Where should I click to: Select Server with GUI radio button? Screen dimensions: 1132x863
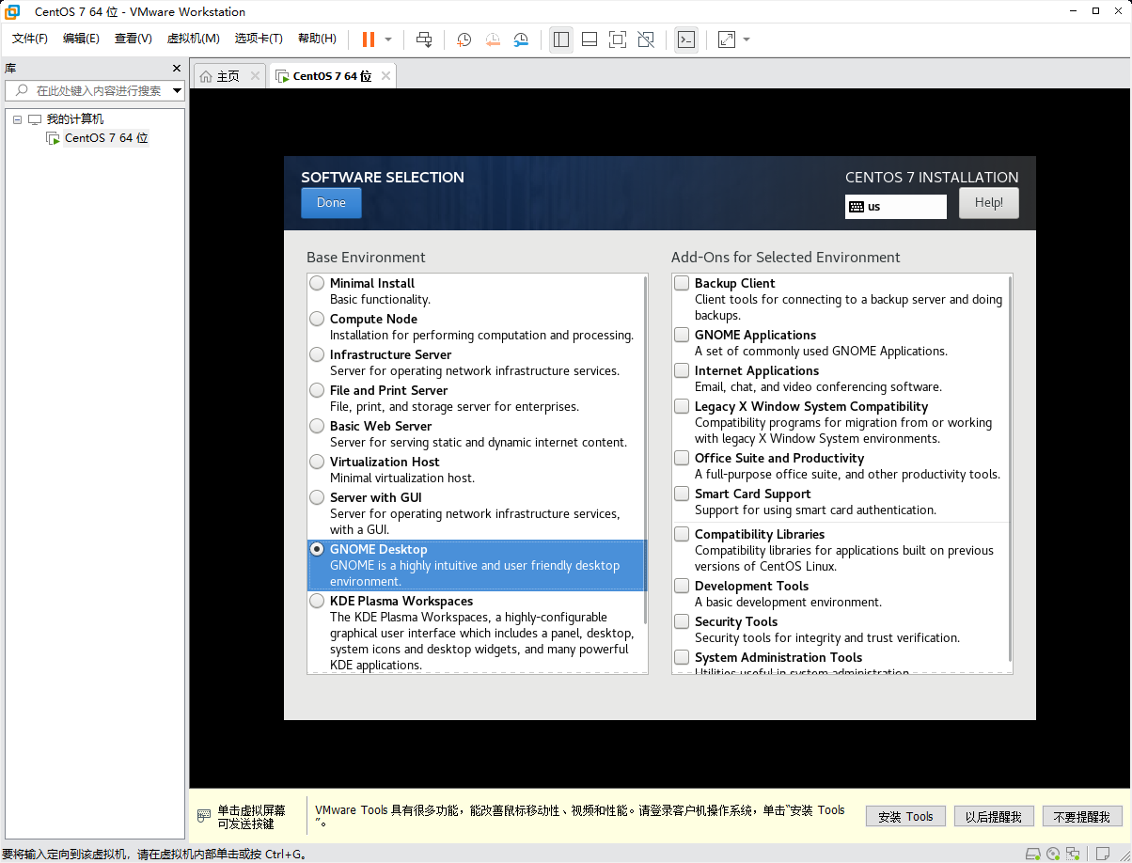click(317, 497)
